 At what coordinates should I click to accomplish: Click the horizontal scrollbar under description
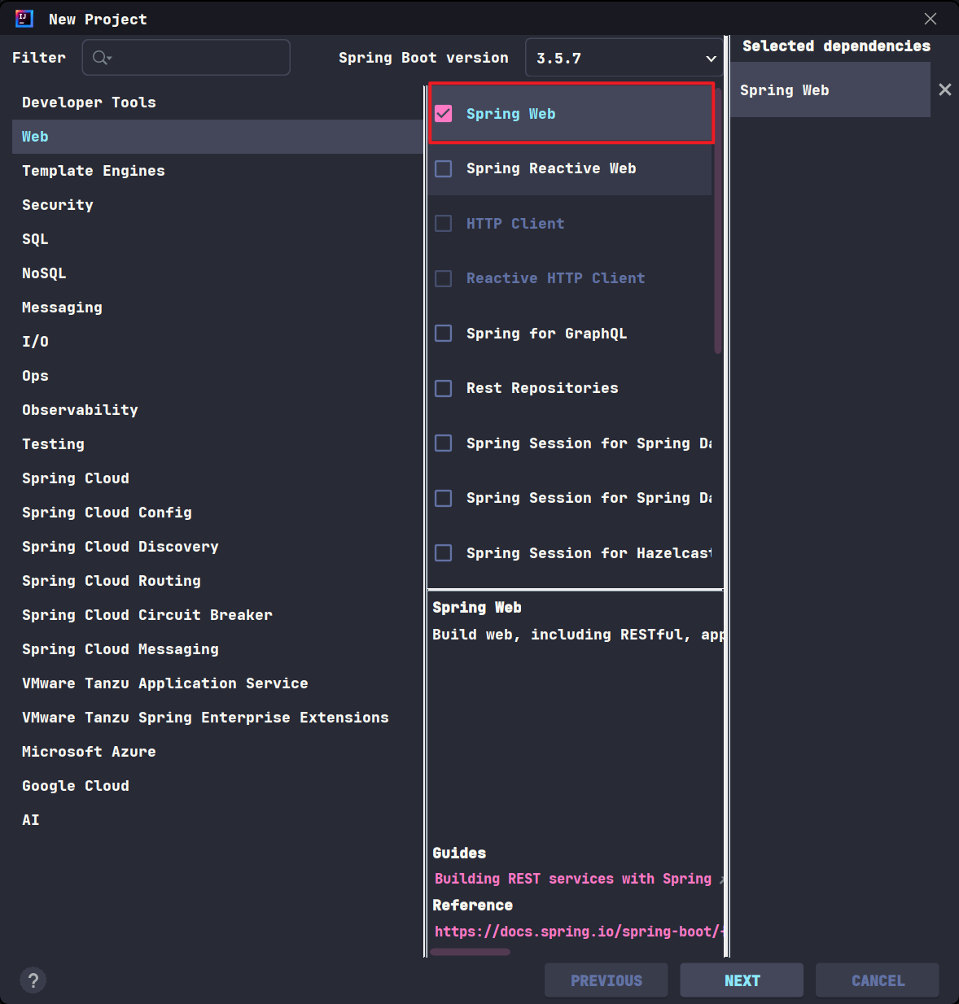[x=471, y=952]
